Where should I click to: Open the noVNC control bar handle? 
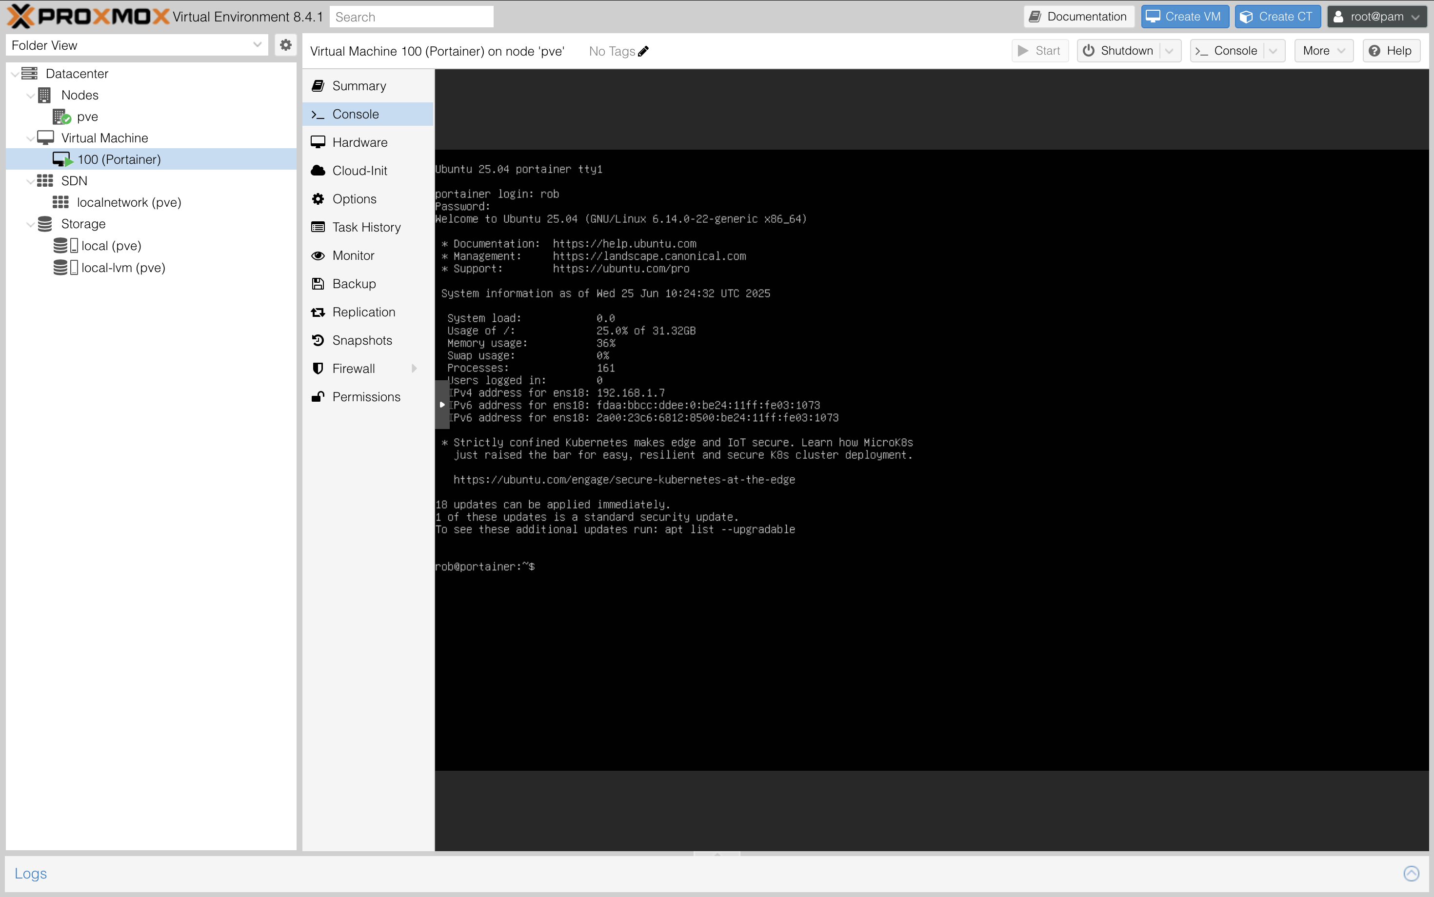[x=441, y=405]
